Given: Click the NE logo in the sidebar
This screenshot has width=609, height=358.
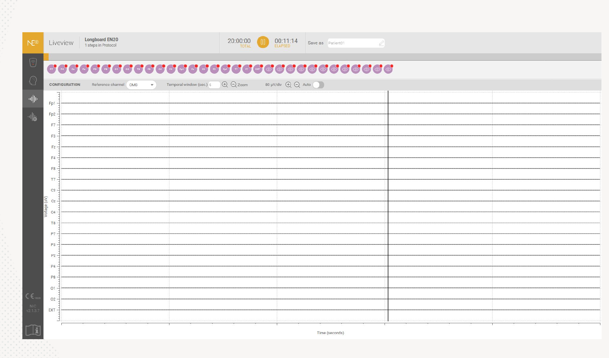Looking at the screenshot, I should pyautogui.click(x=33, y=43).
